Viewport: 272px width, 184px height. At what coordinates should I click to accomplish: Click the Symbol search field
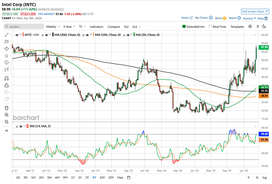click(x=24, y=27)
